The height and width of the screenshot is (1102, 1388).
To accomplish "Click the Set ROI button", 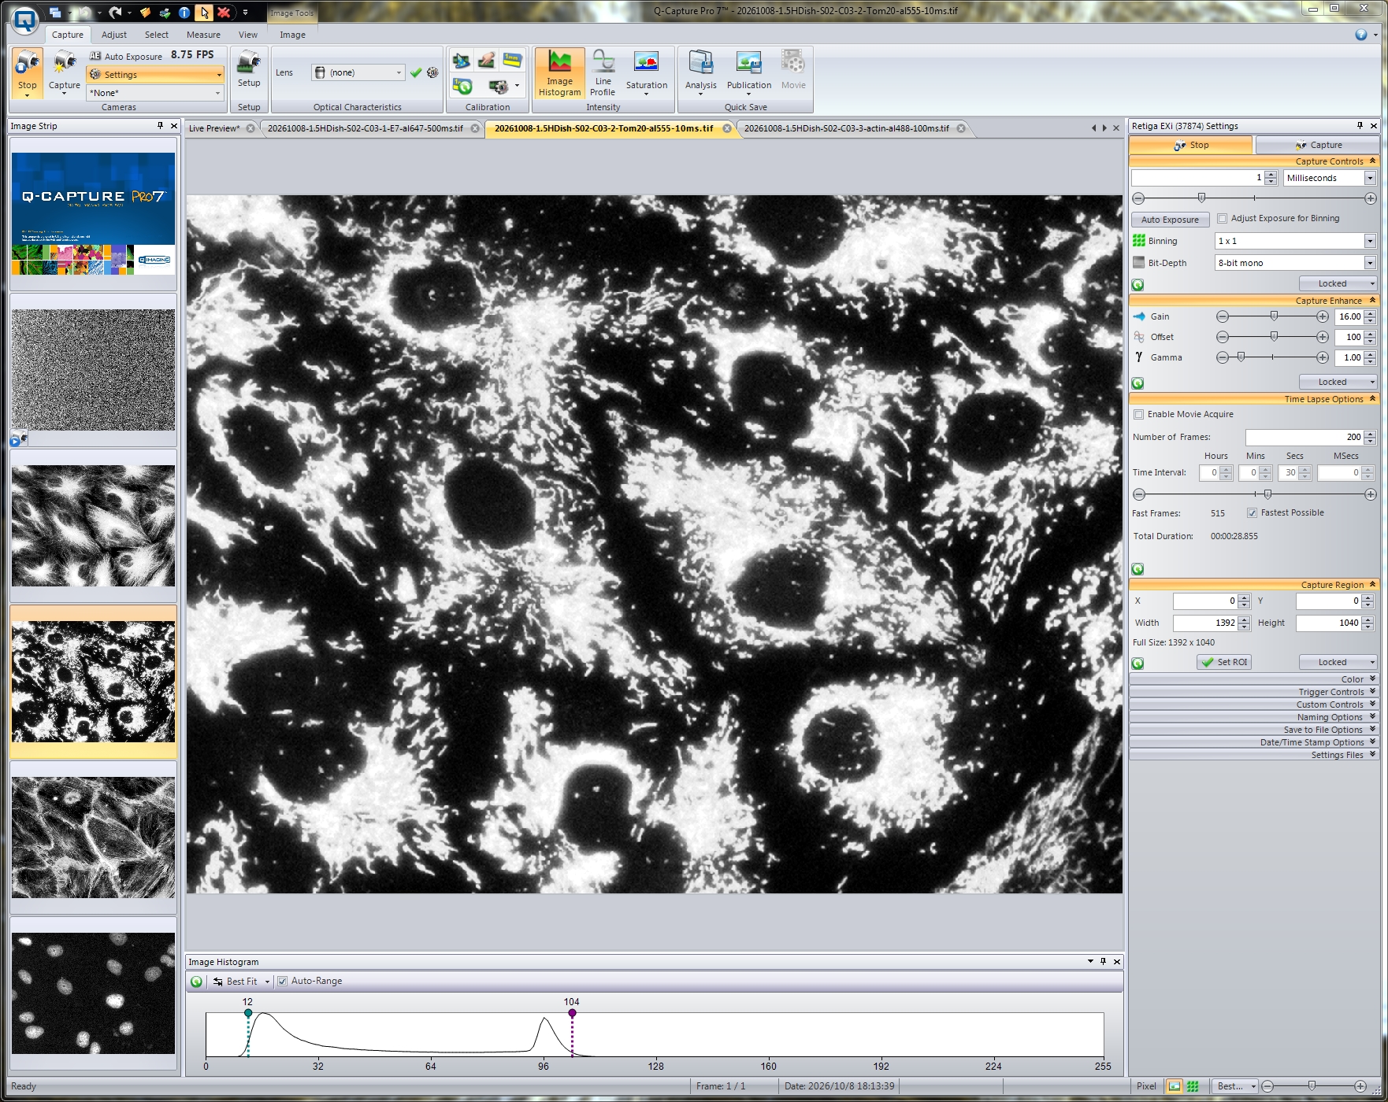I will (x=1224, y=662).
